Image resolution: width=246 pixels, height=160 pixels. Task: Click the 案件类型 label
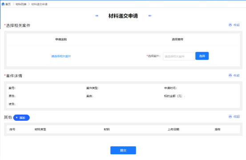[x=93, y=88]
